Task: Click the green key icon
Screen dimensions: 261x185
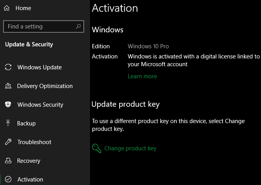Action: [96, 148]
